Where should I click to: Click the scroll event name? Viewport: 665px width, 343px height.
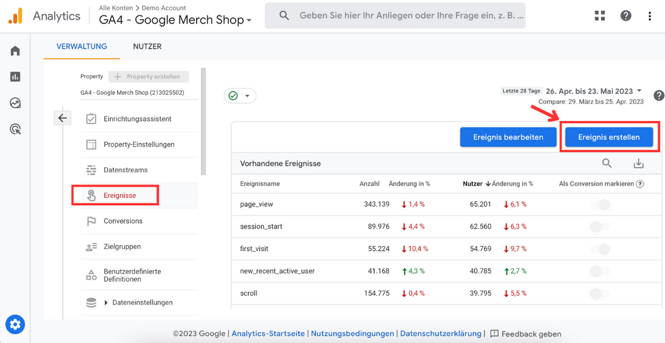click(249, 294)
